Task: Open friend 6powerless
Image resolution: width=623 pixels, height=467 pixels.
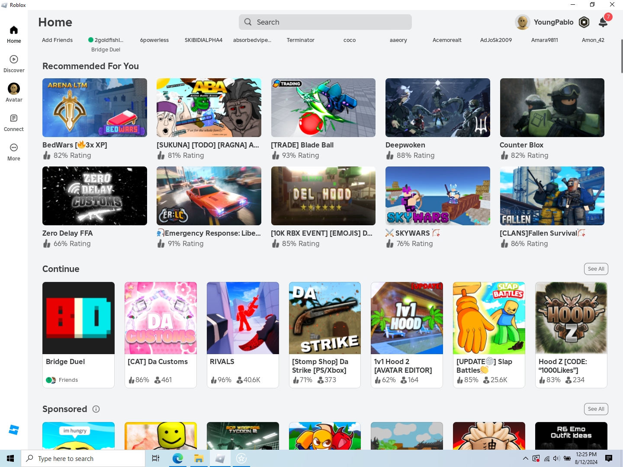Action: click(154, 40)
